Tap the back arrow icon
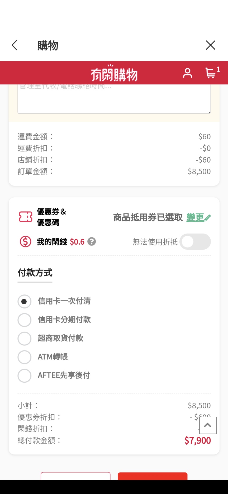Screen dimensions: 228x494 (15, 45)
